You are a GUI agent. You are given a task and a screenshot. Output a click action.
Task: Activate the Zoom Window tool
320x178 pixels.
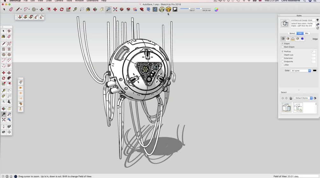click(9, 114)
